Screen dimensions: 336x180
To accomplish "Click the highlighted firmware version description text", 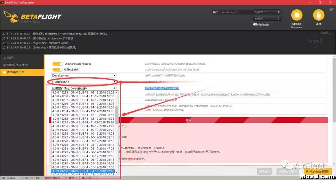I will click(162, 88).
